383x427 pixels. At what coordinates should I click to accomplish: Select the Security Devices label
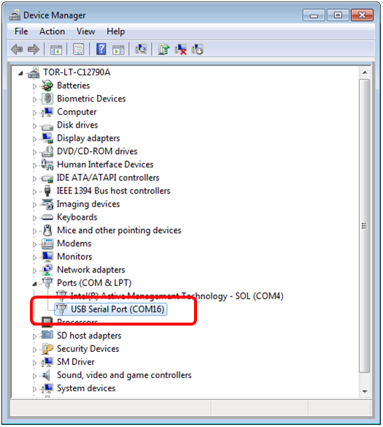(x=88, y=349)
